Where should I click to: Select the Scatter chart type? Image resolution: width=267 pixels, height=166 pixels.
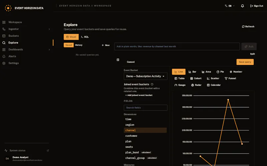tap(213, 78)
